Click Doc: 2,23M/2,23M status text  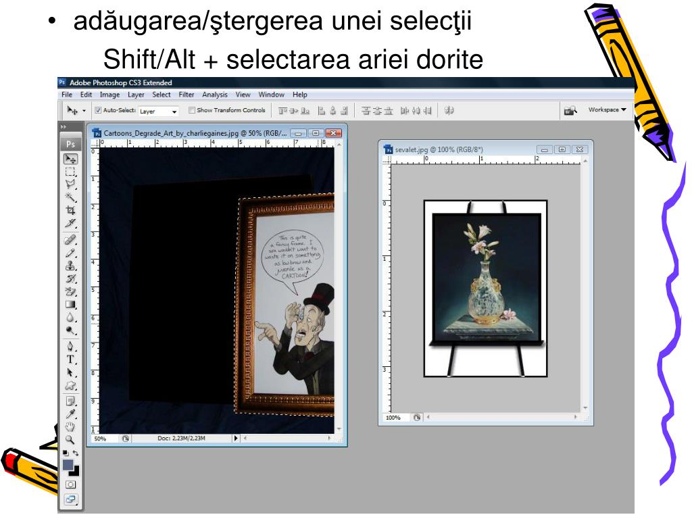point(181,438)
